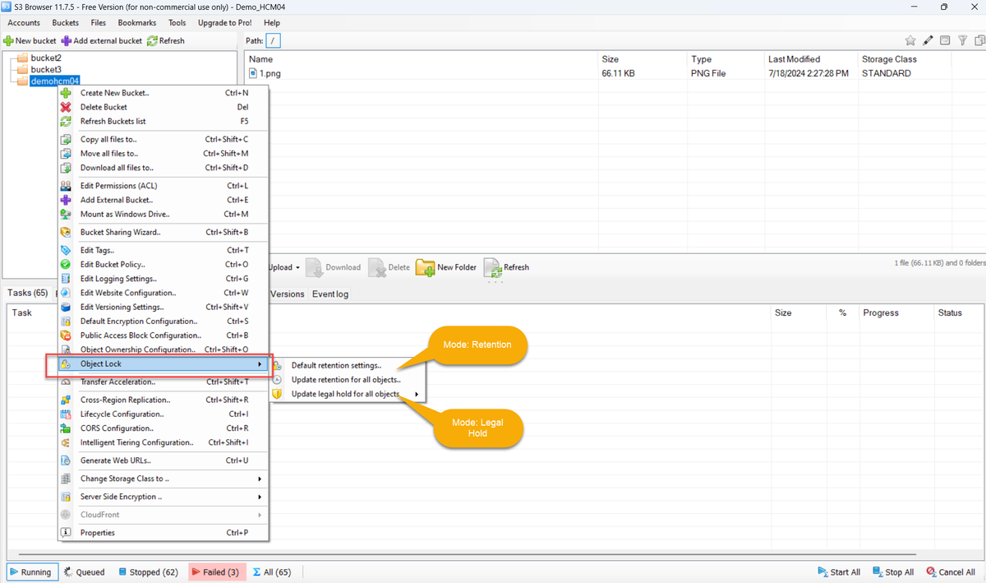Click the New Folder icon in file toolbar
The image size is (986, 583).
coord(425,267)
